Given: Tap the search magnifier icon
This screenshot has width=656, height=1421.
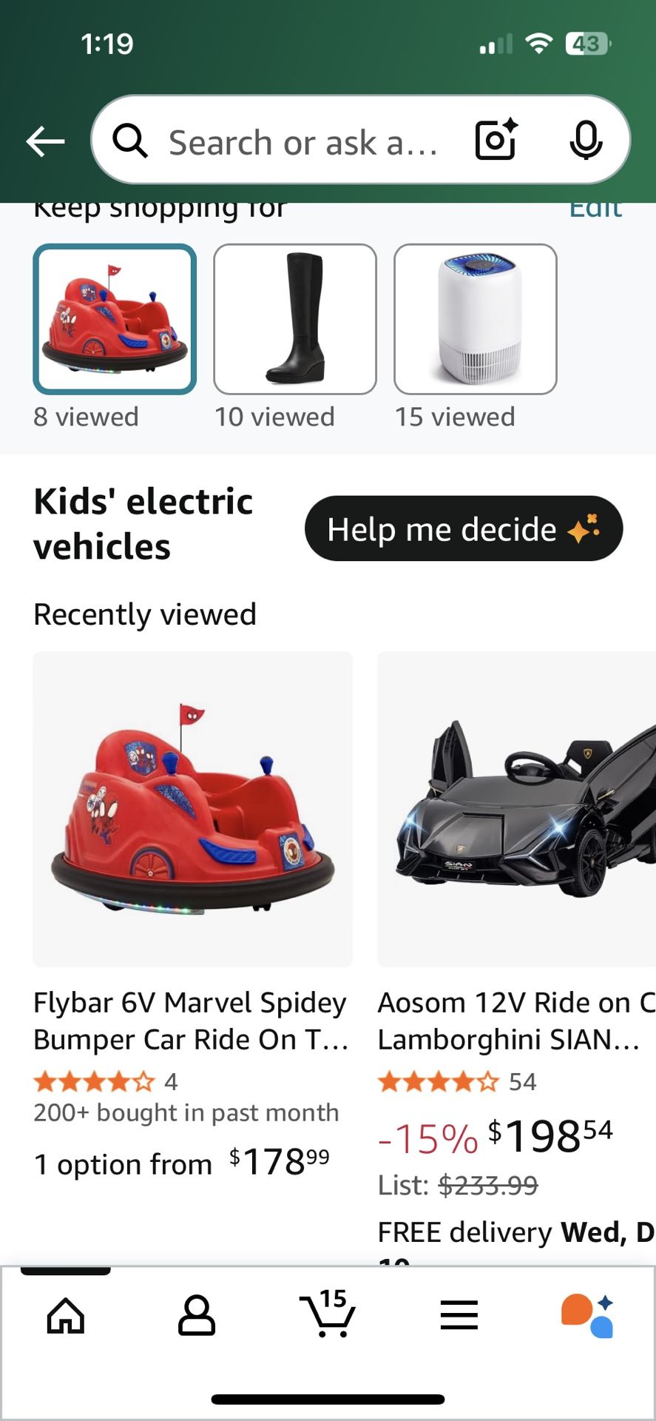Looking at the screenshot, I should [130, 141].
